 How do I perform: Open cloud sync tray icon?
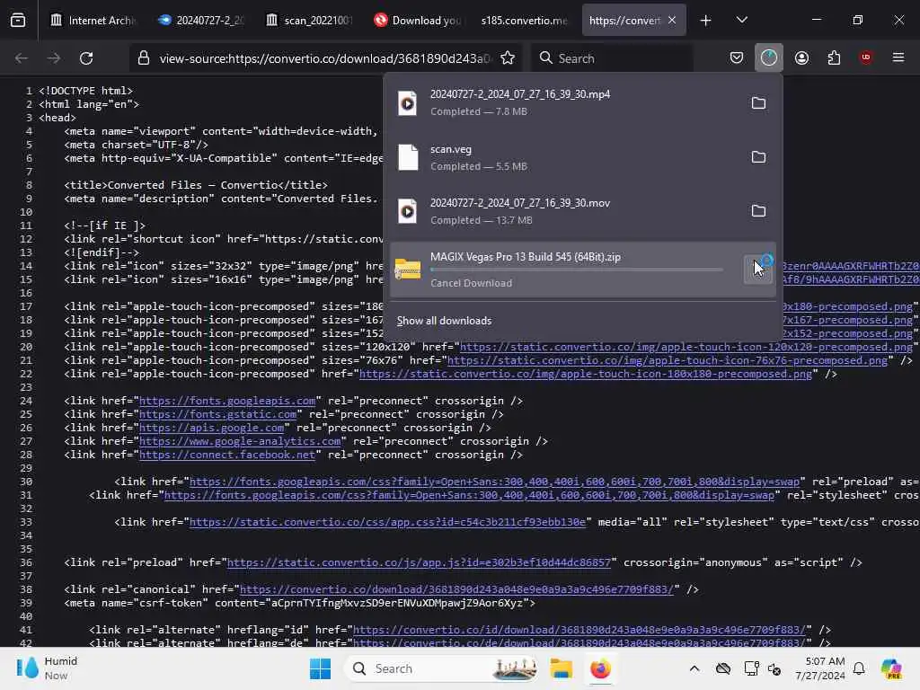[x=723, y=668]
